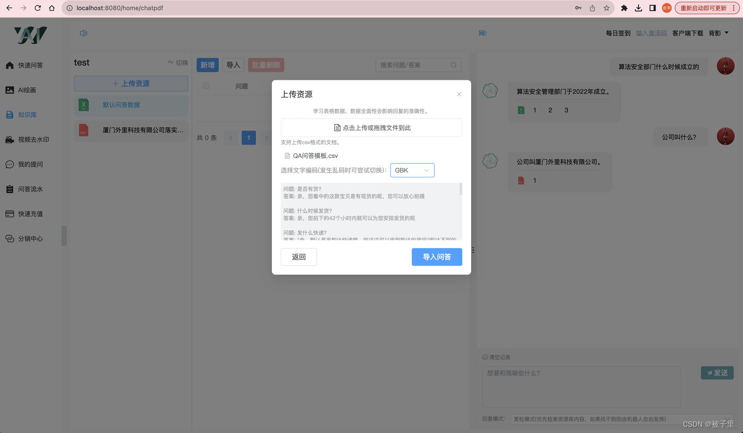Click the share page icon in address bar
Image resolution: width=743 pixels, height=433 pixels.
[592, 8]
